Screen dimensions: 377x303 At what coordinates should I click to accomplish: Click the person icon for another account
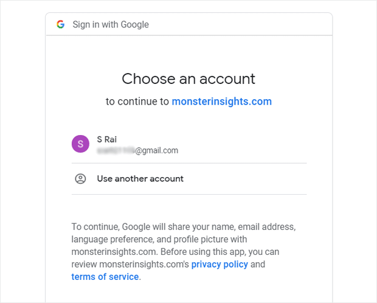point(80,179)
